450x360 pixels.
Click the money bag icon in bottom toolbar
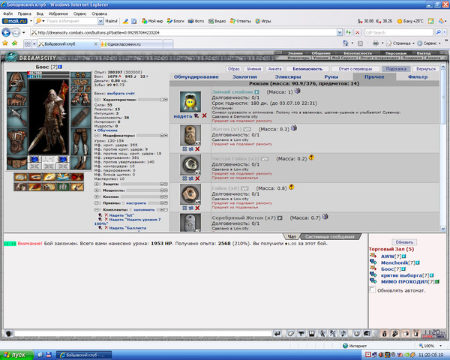385,334
